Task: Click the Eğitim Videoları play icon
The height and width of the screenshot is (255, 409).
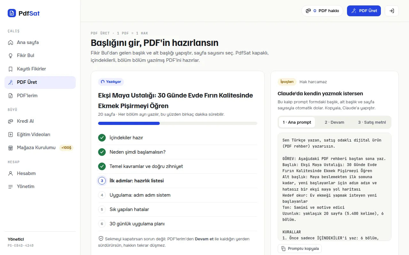Action: (11, 135)
